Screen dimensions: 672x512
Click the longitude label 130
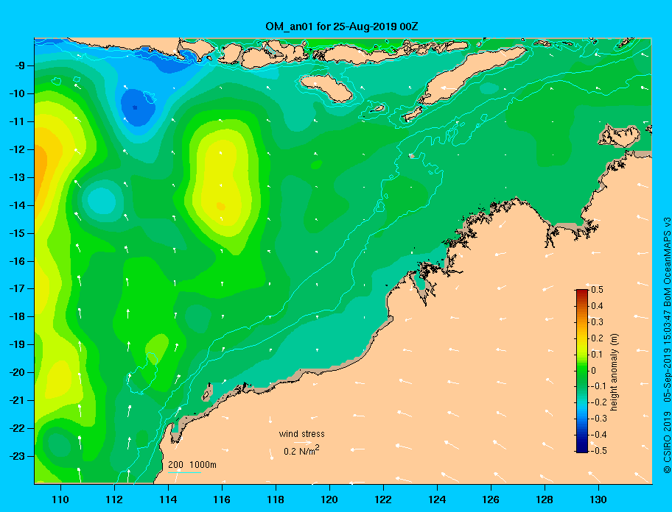[x=598, y=499]
